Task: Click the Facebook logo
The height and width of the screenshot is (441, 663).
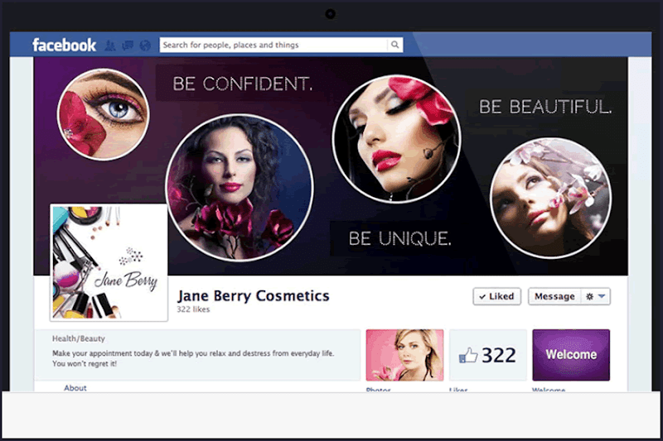Action: (x=65, y=45)
